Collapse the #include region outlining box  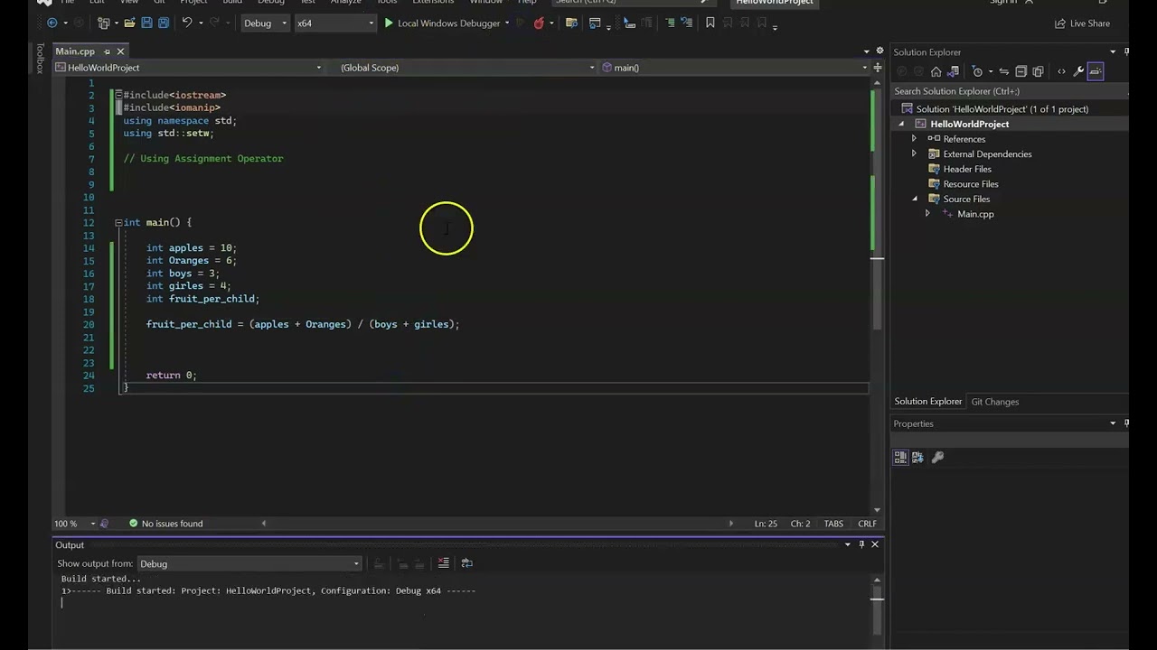click(x=118, y=95)
